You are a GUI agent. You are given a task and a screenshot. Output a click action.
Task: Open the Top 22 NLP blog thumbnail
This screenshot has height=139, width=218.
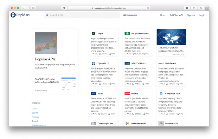[x=171, y=37]
